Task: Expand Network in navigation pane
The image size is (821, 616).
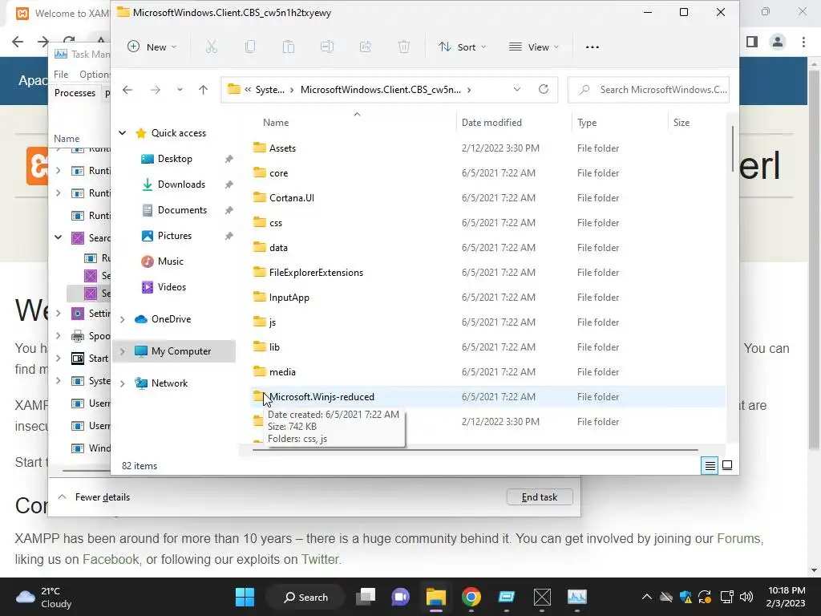Action: [123, 383]
